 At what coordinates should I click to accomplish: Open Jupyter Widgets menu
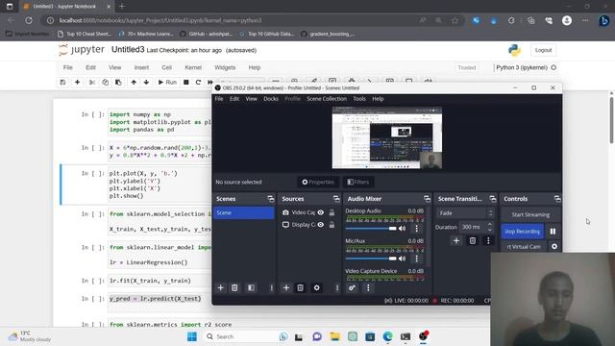[x=225, y=67]
